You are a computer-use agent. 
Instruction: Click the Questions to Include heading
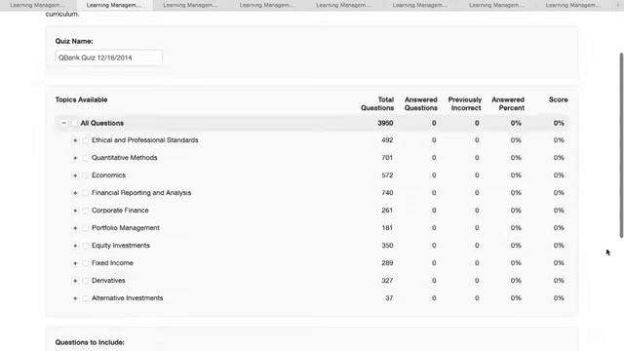tap(90, 342)
